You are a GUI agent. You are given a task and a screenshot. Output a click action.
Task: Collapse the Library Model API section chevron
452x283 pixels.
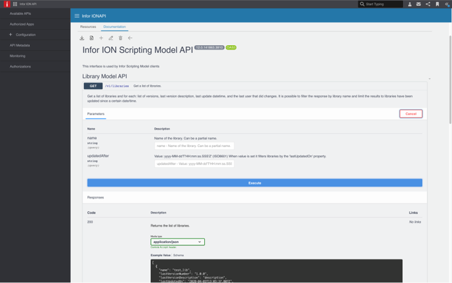click(430, 79)
